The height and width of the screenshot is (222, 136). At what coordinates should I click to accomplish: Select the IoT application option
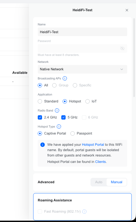click(x=87, y=101)
